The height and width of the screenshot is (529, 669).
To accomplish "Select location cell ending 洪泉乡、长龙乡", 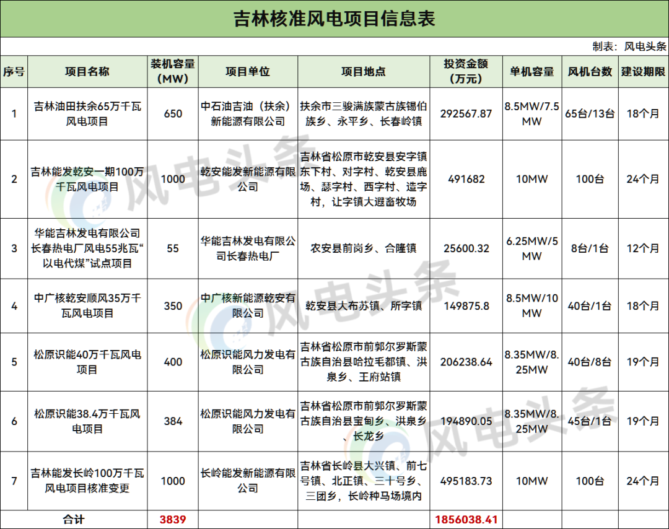I will pyautogui.click(x=364, y=421).
